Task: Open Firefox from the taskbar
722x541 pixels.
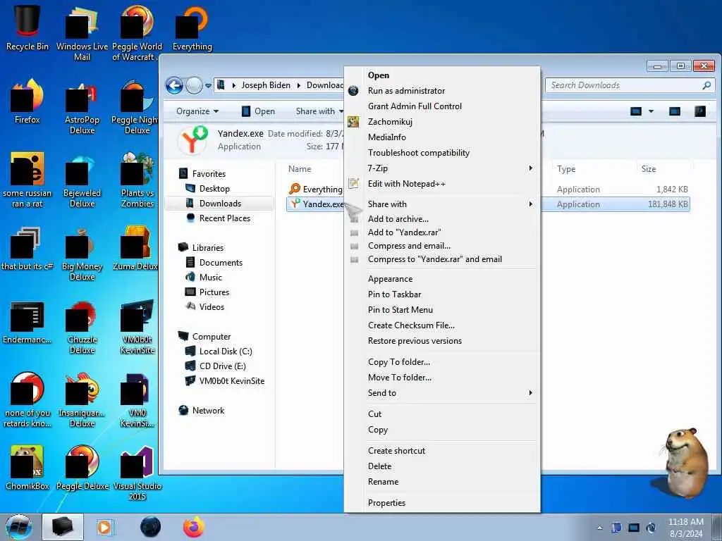Action: tap(193, 527)
